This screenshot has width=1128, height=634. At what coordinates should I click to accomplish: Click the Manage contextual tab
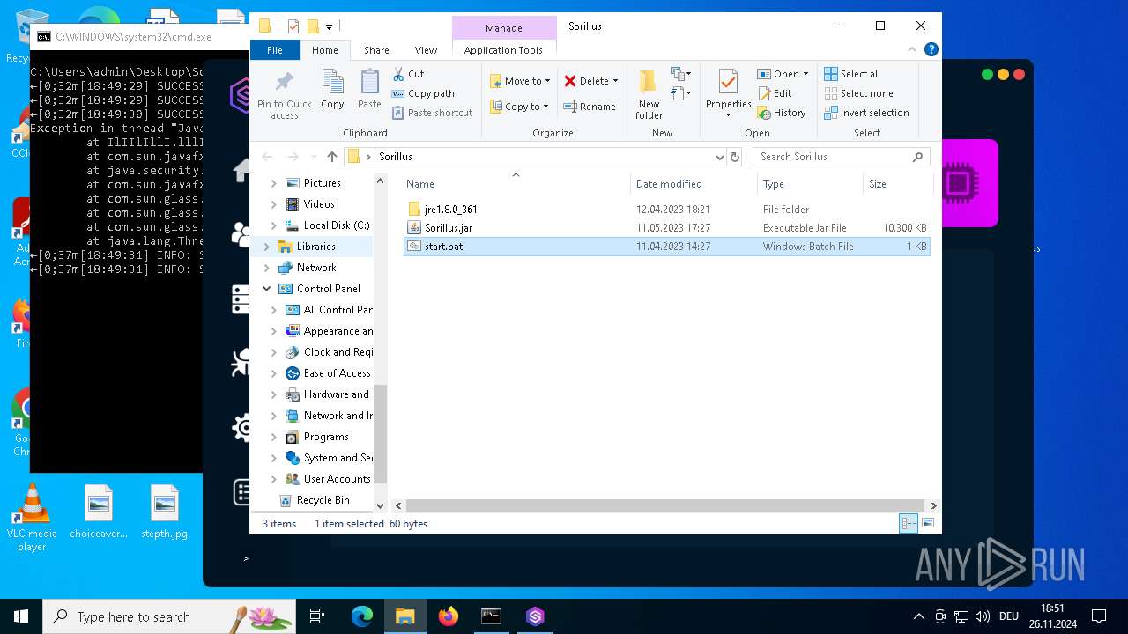pos(503,28)
